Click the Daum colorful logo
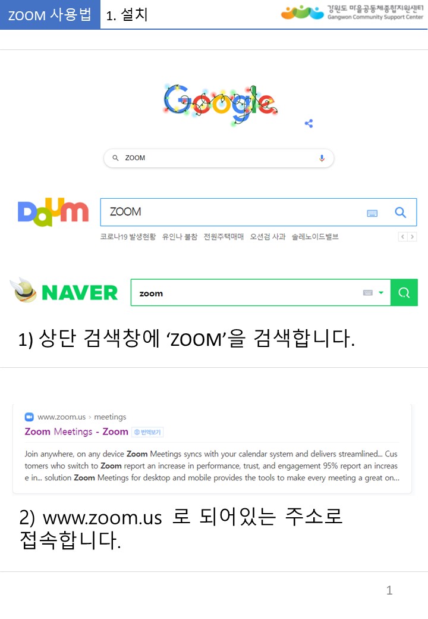The height and width of the screenshot is (619, 428). (x=53, y=212)
